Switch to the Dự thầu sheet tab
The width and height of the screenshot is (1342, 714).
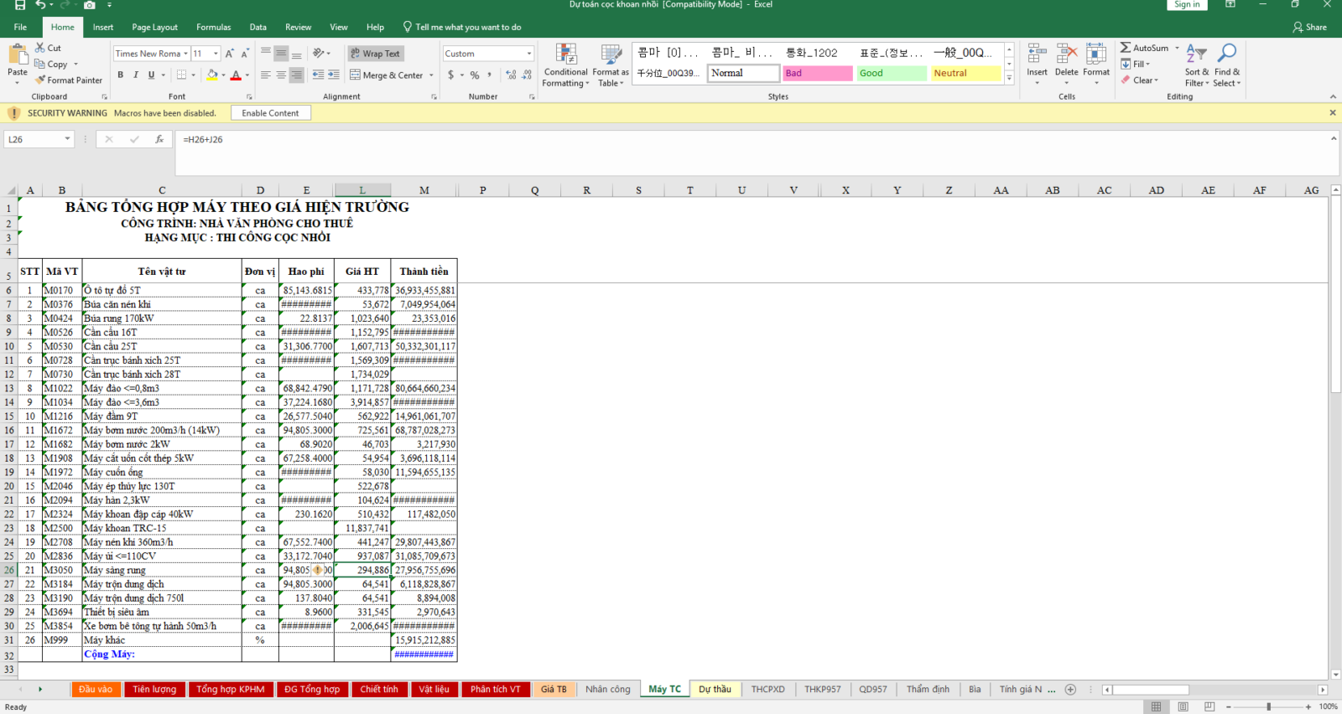pos(715,690)
